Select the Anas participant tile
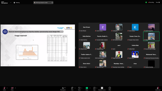 [x=135, y=63]
